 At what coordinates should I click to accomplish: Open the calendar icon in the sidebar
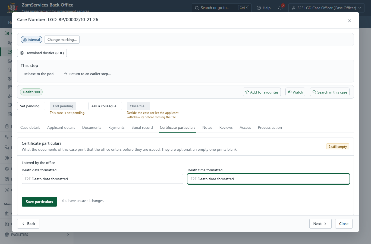click(10, 114)
